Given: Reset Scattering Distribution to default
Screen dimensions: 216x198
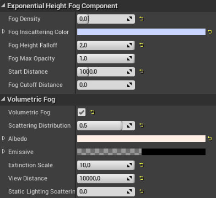Looking at the screenshot, I should click(141, 125).
